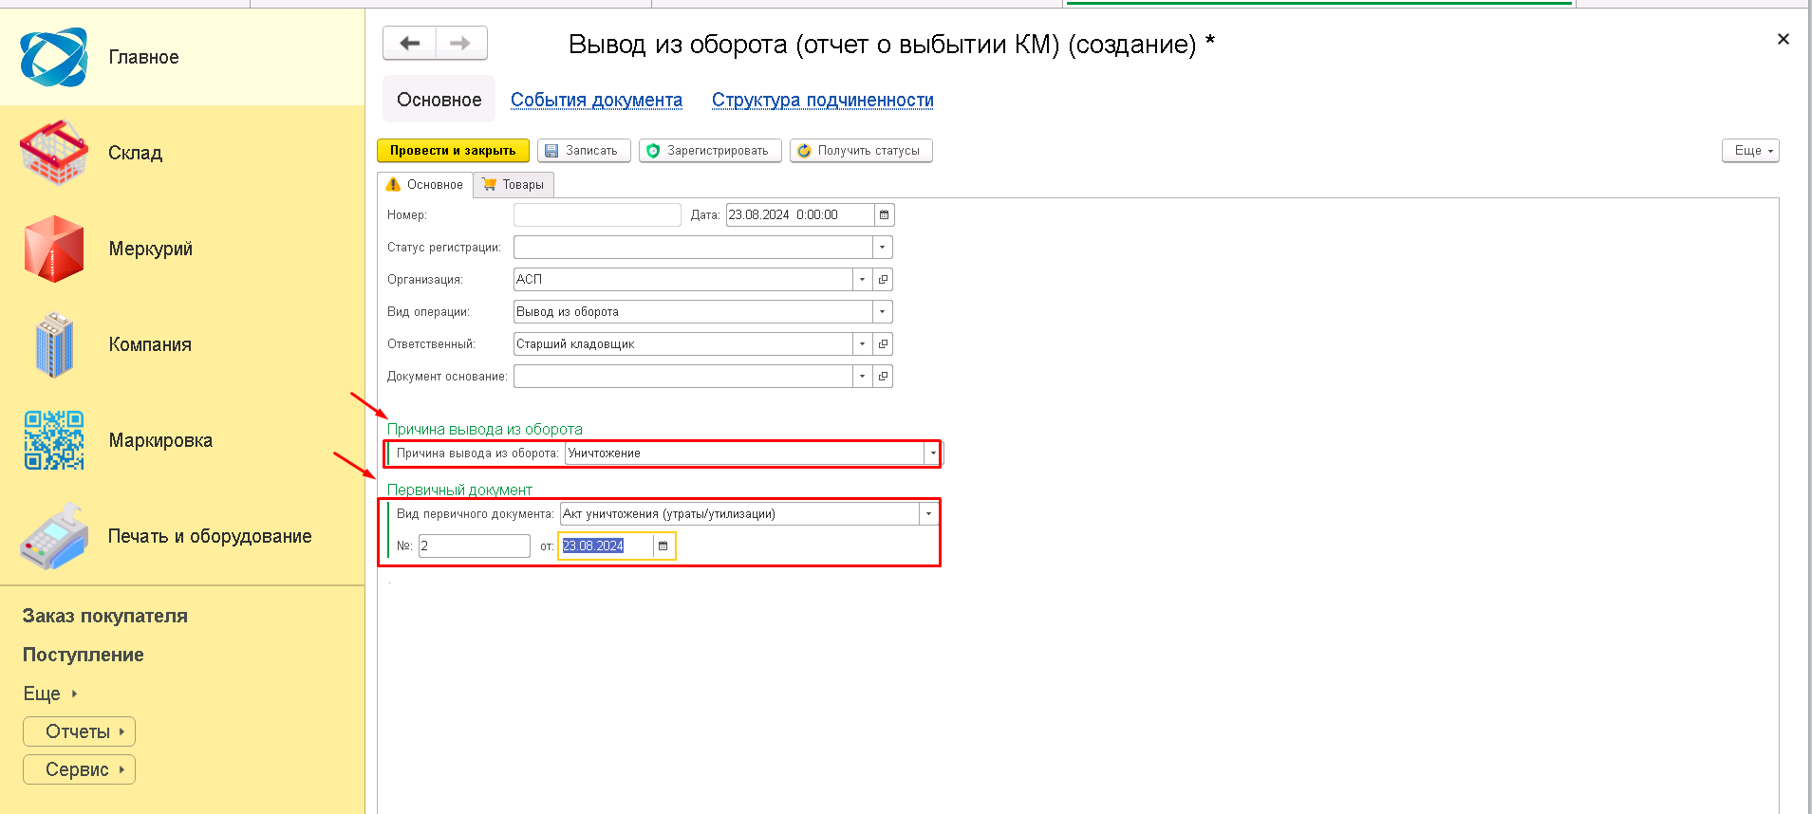Click the от date field 23.08.2024
This screenshot has height=814, width=1812.
tap(607, 546)
